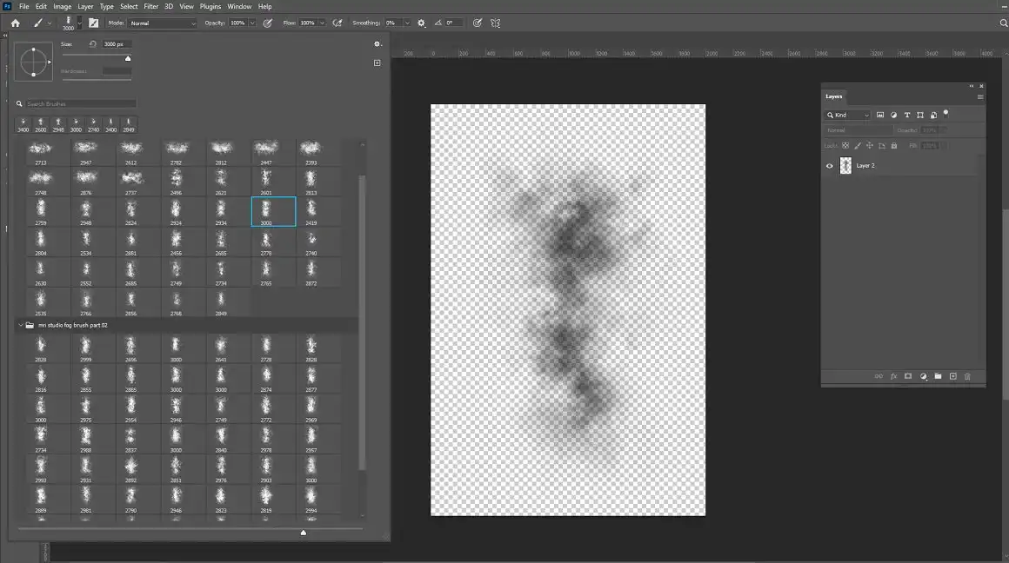This screenshot has width=1009, height=563.
Task: Open Flow 100% slider dropdown
Action: [322, 23]
